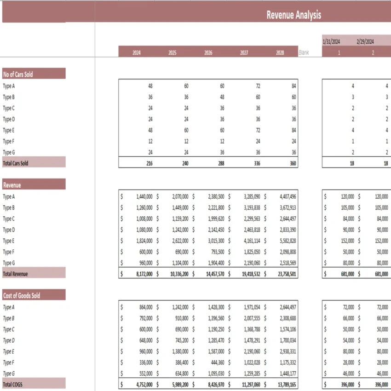
Task: Click total cars sold value 360
Action: pyautogui.click(x=293, y=163)
